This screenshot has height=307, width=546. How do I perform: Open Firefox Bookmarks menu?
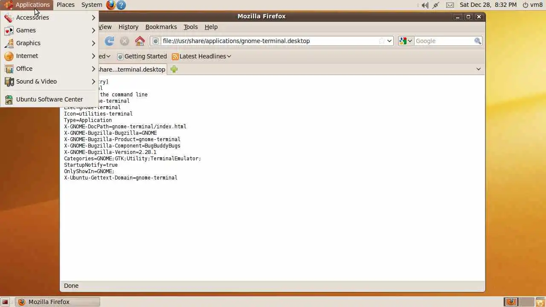click(x=161, y=27)
